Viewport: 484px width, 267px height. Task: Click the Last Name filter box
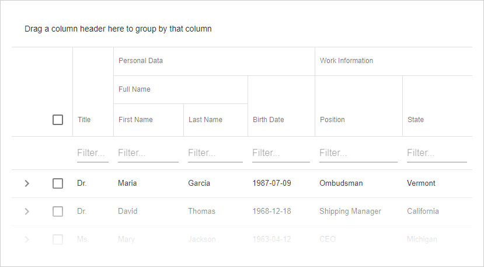(x=215, y=153)
